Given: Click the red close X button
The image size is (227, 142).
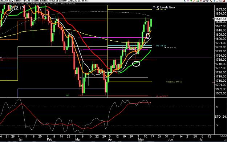Looking at the screenshot, I should 224,1.
